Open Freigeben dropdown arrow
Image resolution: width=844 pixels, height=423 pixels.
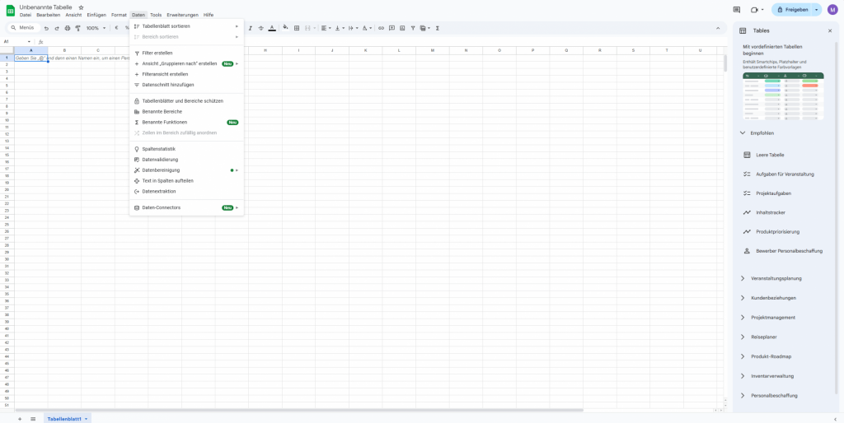pos(817,10)
